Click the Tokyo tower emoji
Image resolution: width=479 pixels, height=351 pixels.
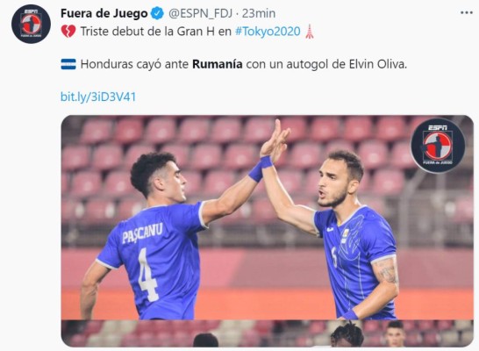point(310,32)
